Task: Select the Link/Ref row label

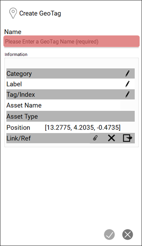Action: point(18,138)
